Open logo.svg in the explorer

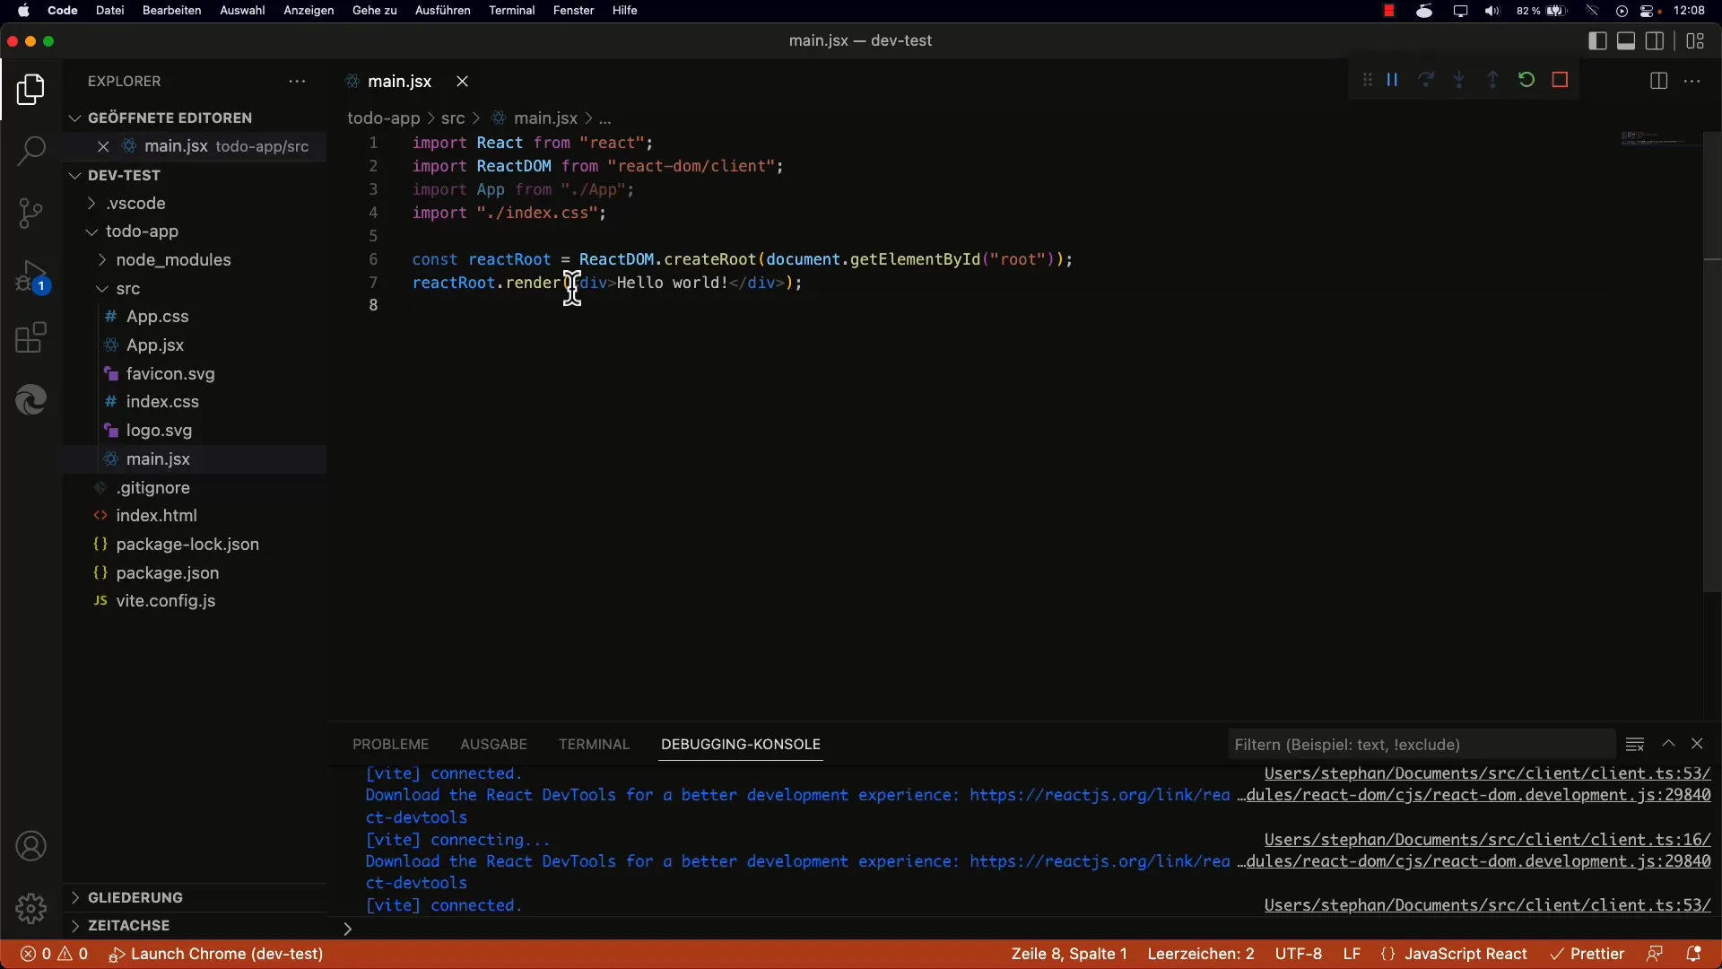[159, 430]
